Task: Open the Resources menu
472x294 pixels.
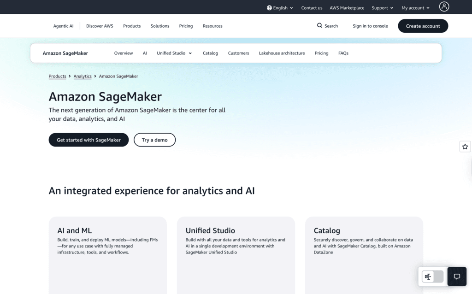Action: [212, 26]
